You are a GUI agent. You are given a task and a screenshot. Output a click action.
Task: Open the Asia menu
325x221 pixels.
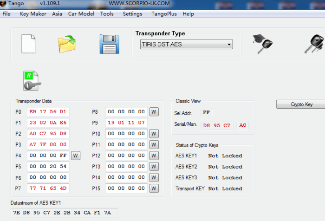(x=57, y=14)
